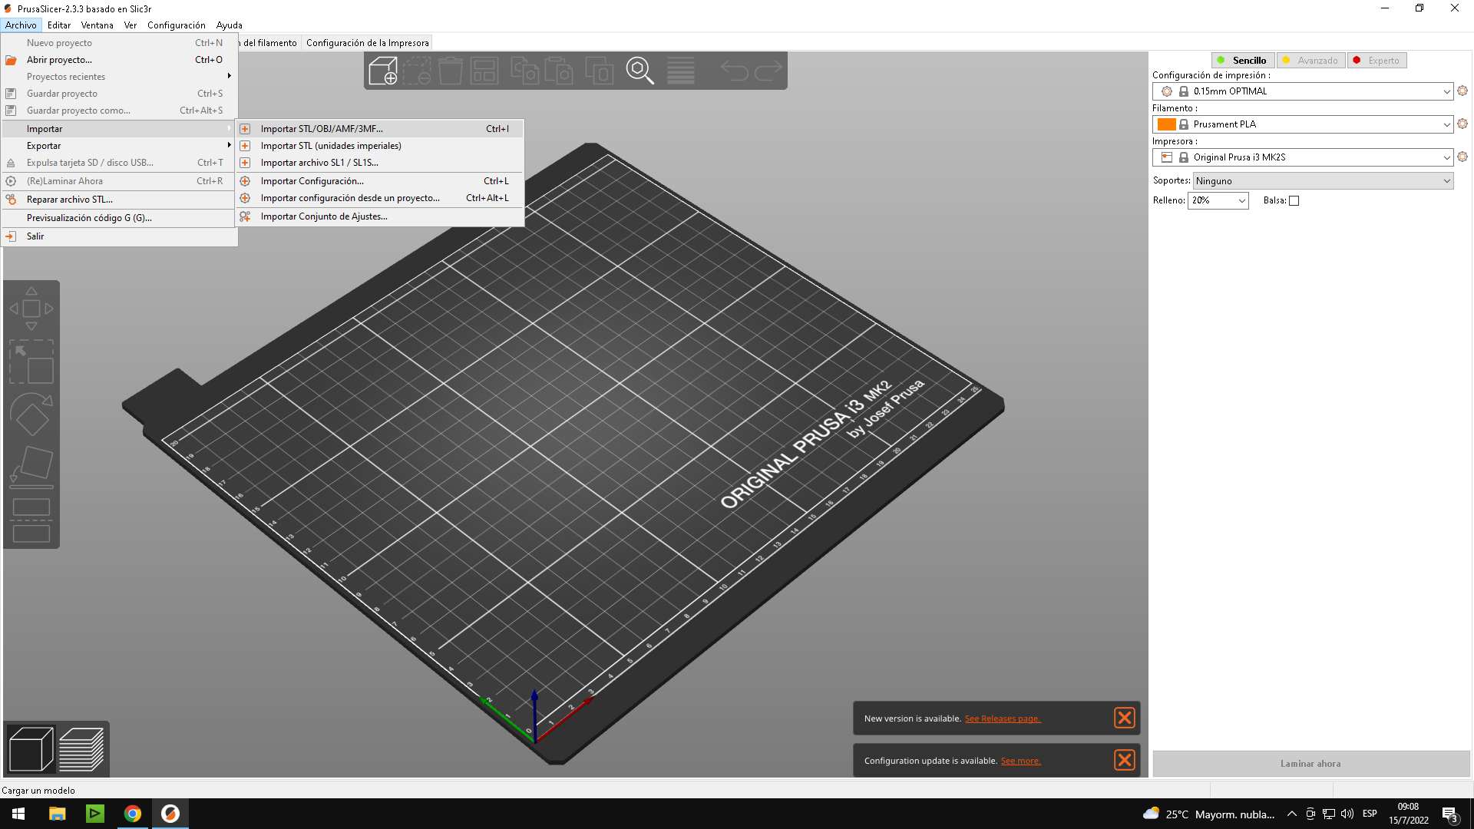Click the Undo arrow icon
1474x829 pixels.
pos(734,71)
